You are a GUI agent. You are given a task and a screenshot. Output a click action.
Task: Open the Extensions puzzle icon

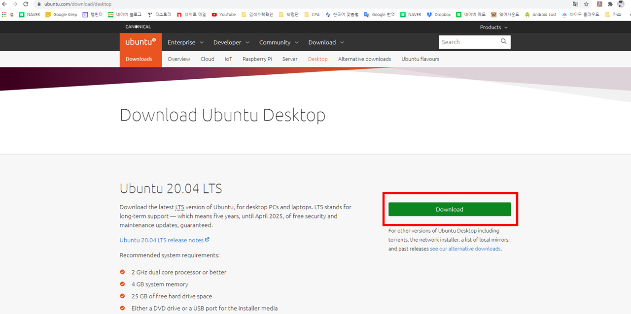[x=610, y=4]
